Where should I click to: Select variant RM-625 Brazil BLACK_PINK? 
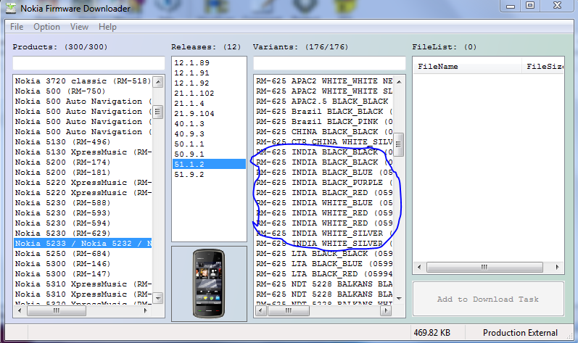pos(324,122)
